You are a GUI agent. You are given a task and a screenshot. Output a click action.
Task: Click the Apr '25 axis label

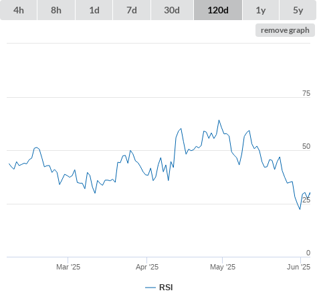pos(147,267)
